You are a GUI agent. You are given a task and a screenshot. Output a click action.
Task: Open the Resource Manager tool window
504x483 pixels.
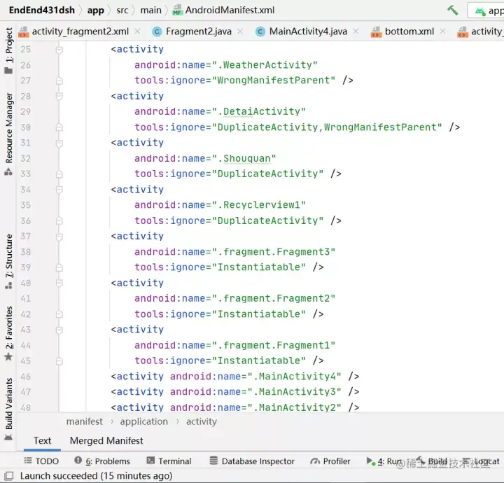(x=8, y=134)
